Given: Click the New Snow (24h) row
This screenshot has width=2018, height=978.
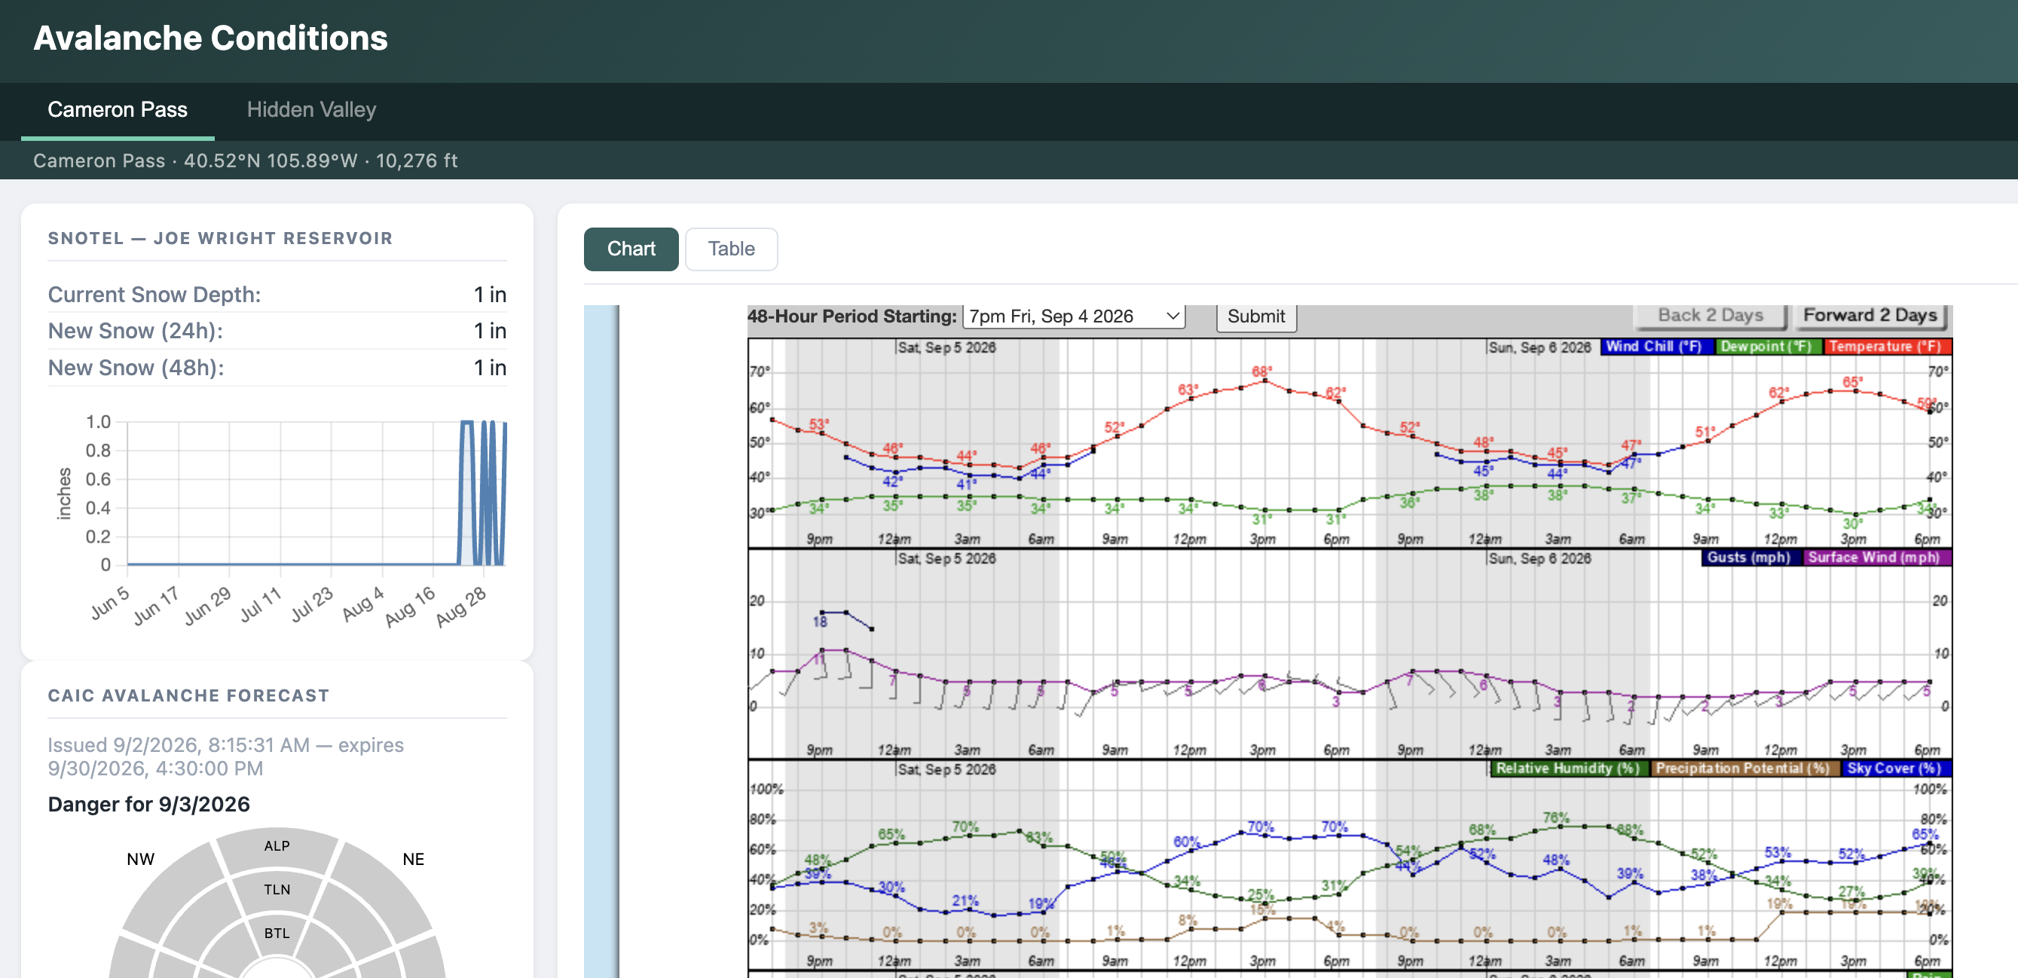Looking at the screenshot, I should pyautogui.click(x=277, y=332).
